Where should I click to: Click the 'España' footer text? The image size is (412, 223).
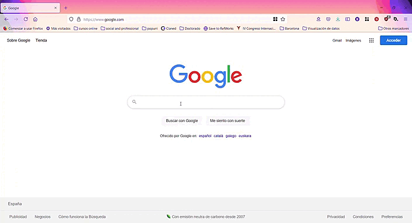coord(15,204)
